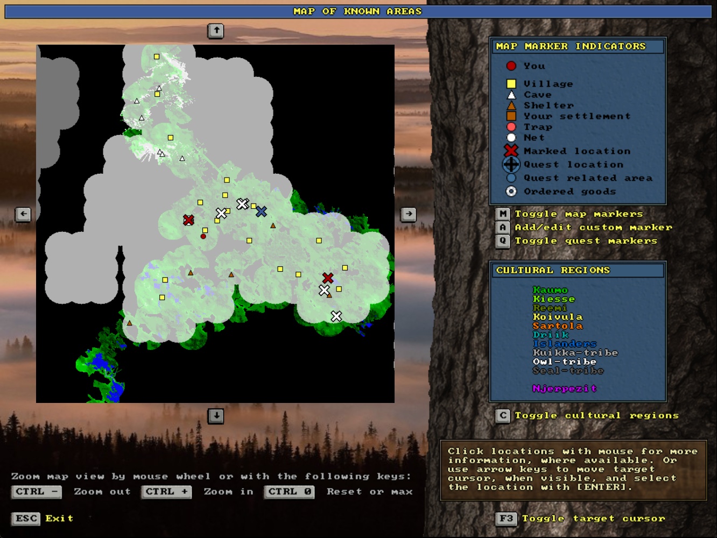The image size is (717, 538).
Task: Click the 'Quest location' crosshair legend icon
Action: (511, 165)
